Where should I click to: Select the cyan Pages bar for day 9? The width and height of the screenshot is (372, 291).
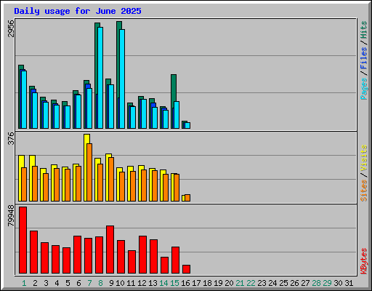111,107
